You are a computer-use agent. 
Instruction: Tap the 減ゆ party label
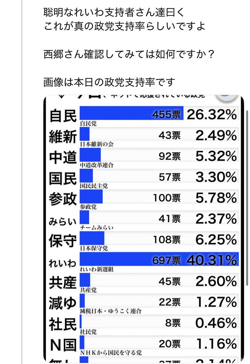click(63, 302)
